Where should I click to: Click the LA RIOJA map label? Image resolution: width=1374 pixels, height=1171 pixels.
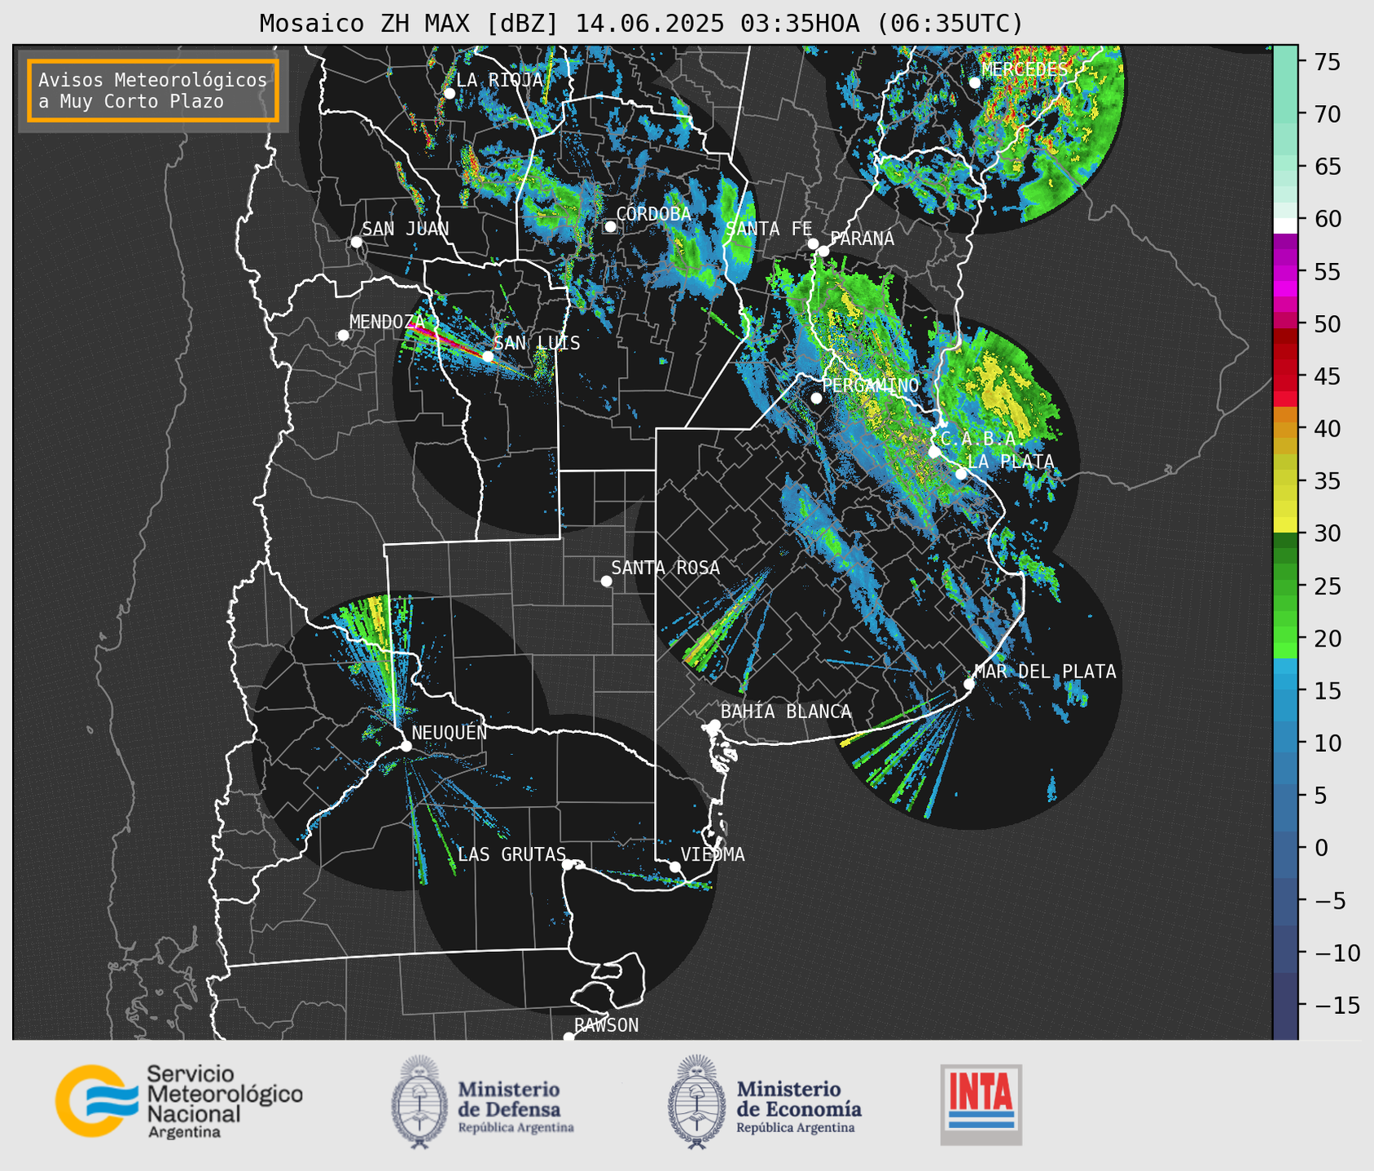(499, 80)
